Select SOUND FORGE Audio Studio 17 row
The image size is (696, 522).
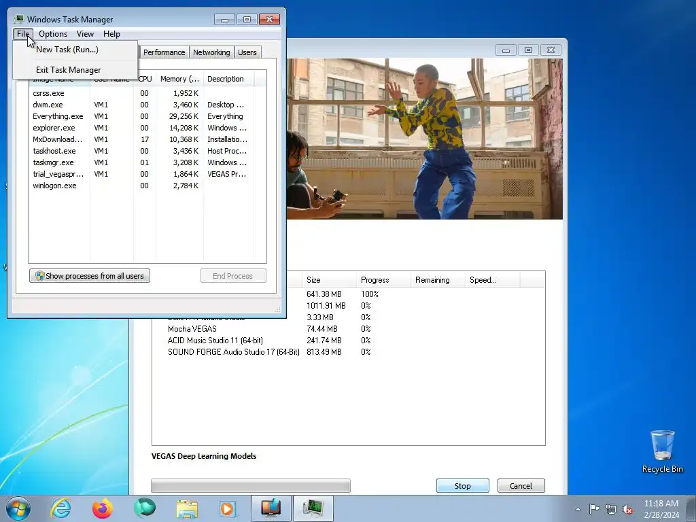(x=349, y=352)
